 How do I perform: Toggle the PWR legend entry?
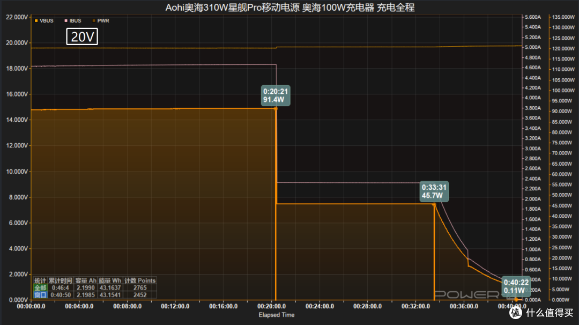pos(101,21)
